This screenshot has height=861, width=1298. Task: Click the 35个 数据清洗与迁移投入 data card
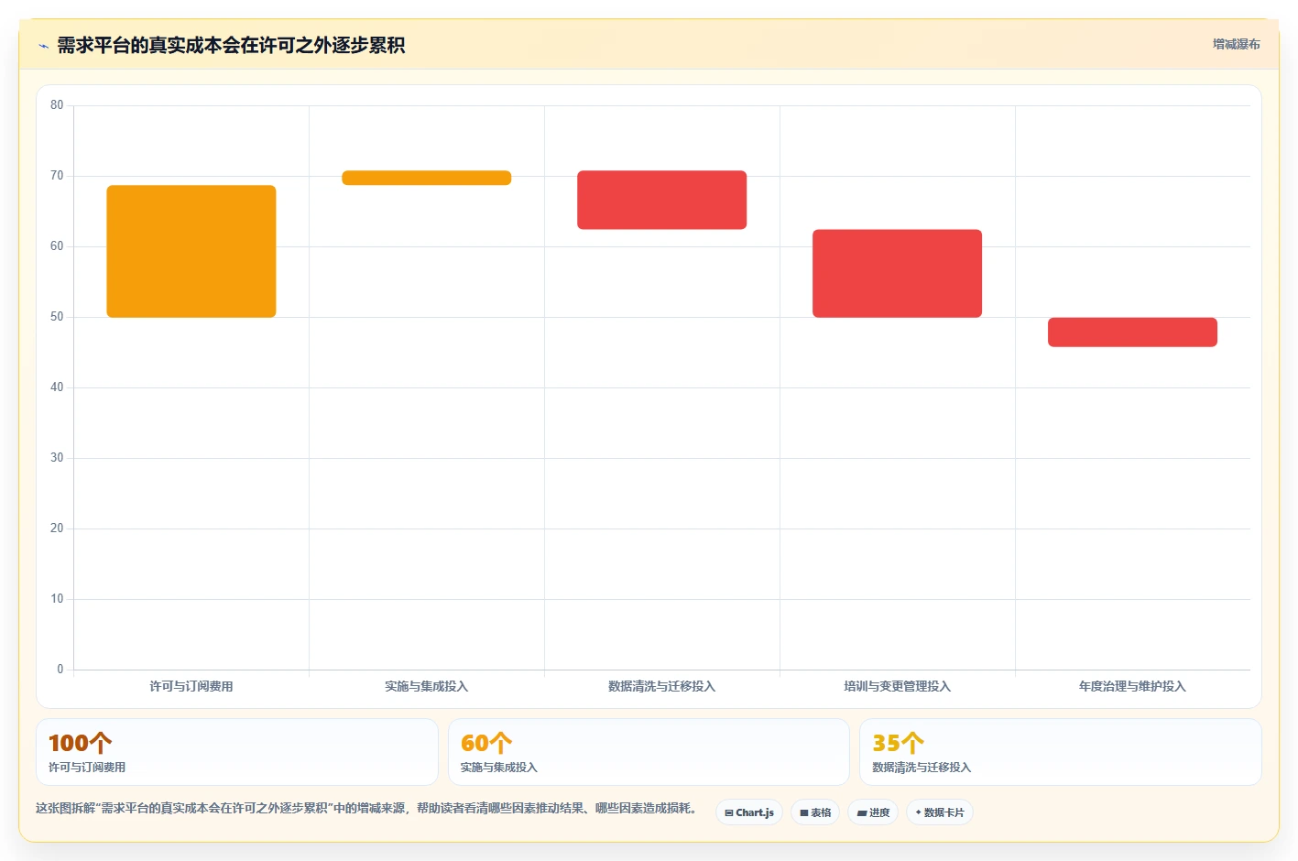[1061, 752]
